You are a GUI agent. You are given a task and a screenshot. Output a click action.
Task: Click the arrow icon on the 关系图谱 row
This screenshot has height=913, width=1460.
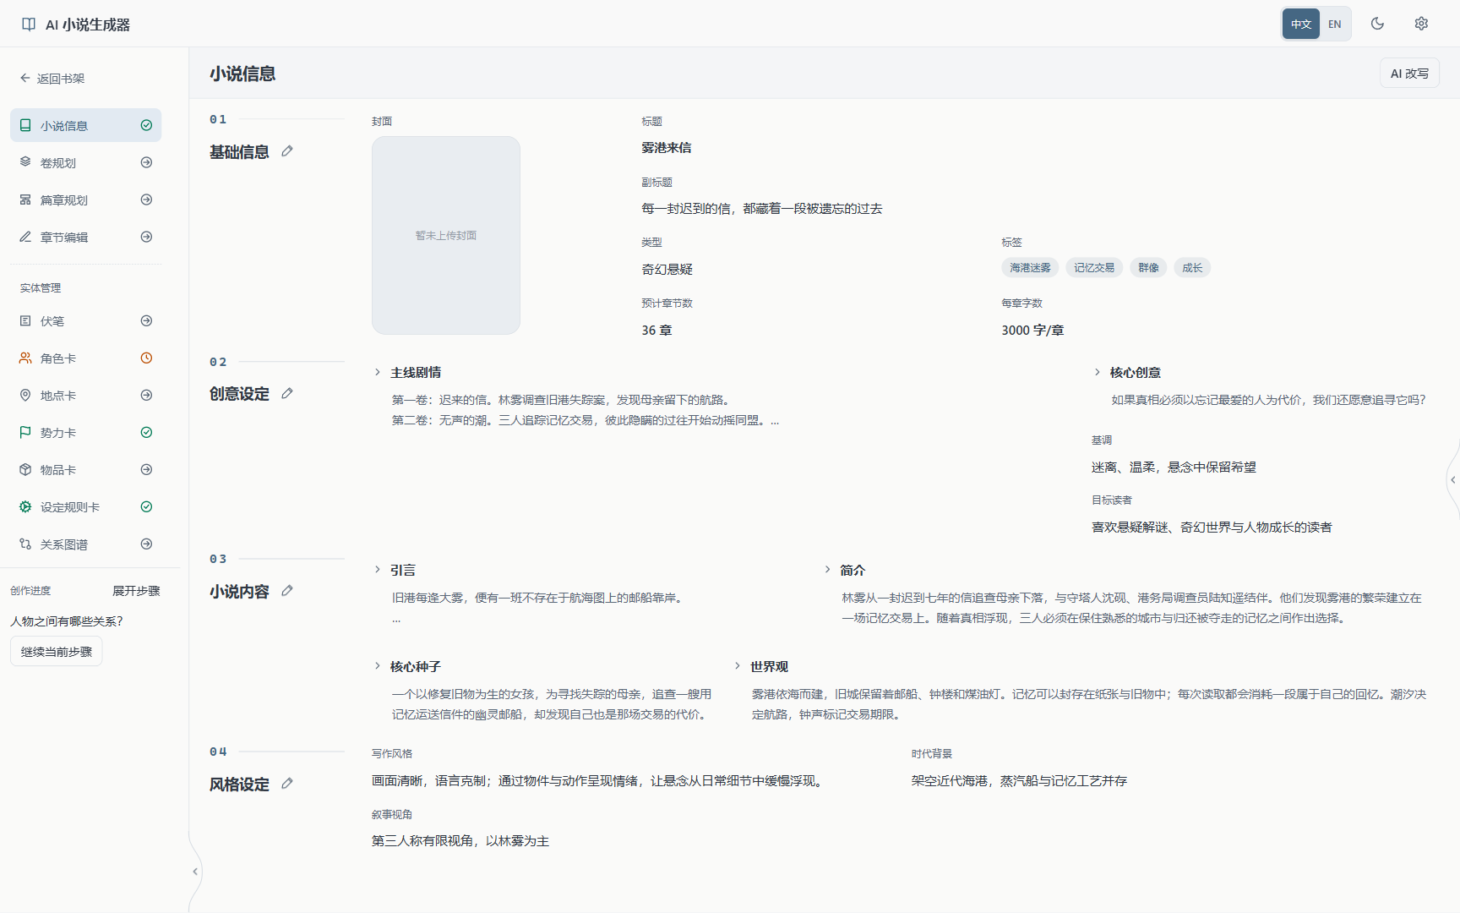pos(146,544)
